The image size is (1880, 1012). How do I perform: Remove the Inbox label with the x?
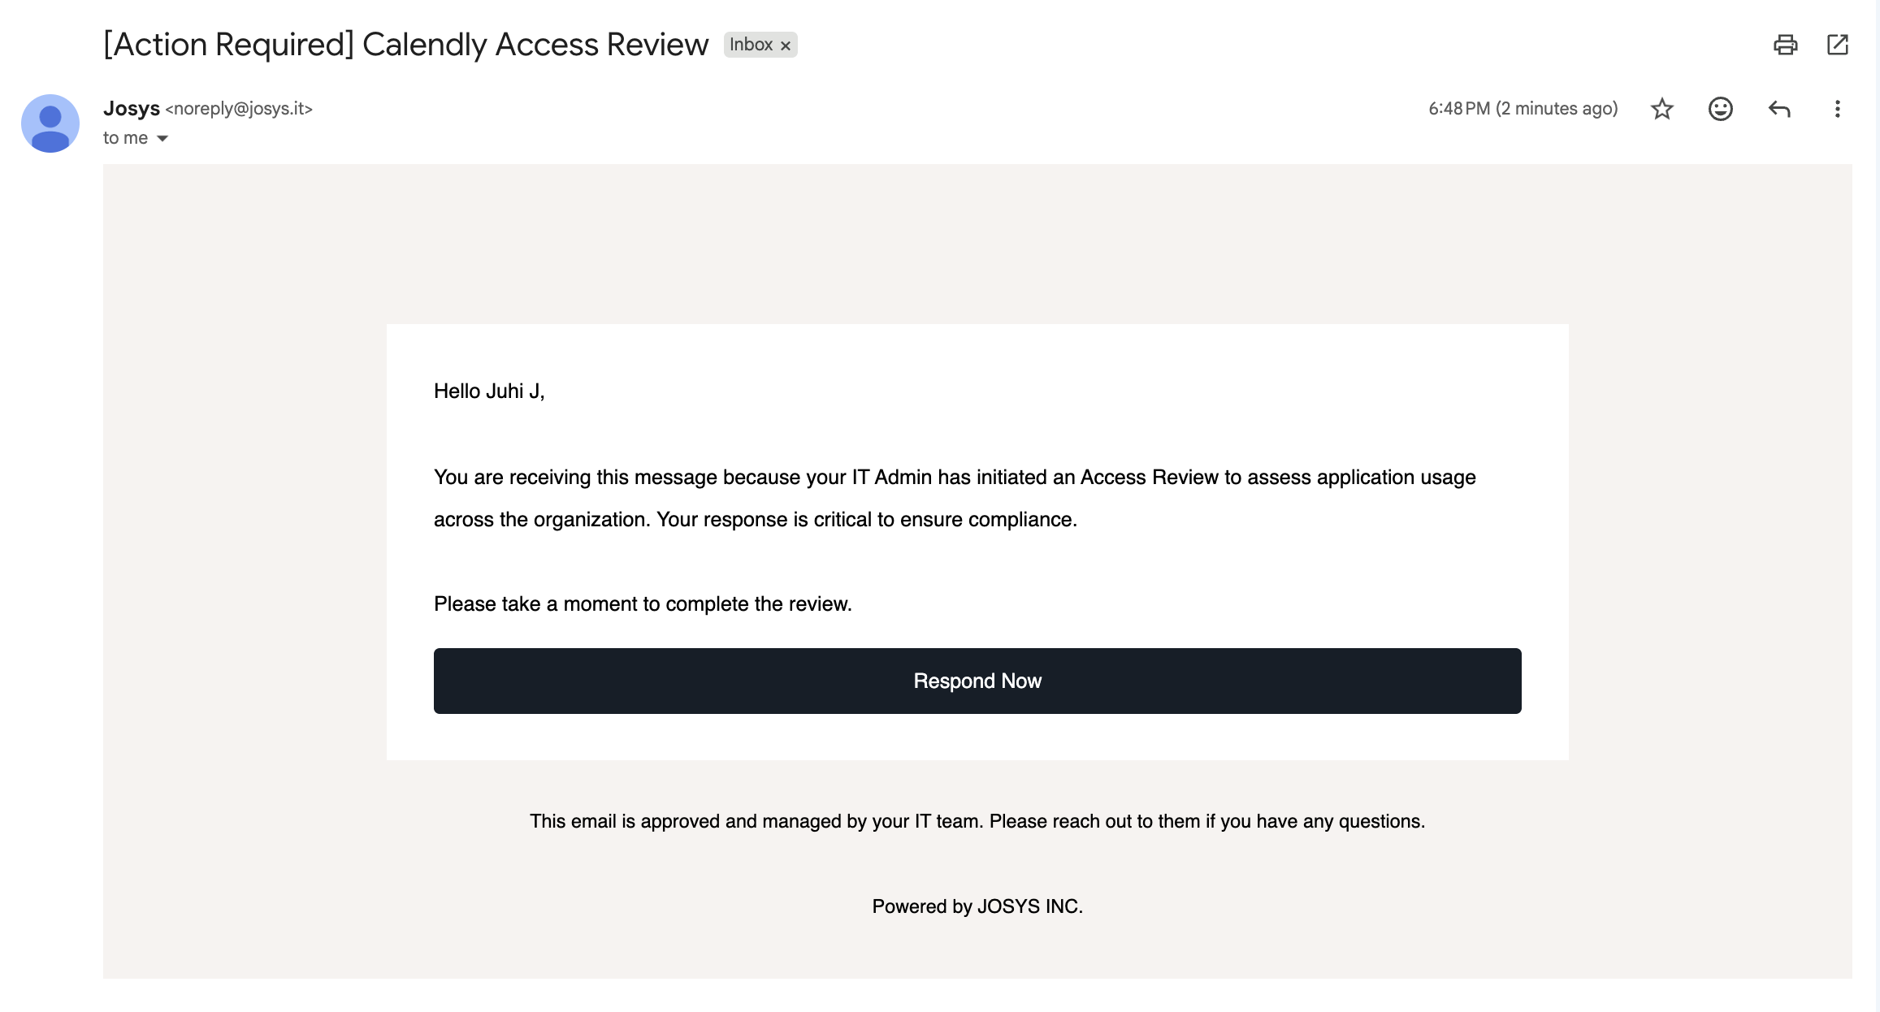(x=786, y=45)
